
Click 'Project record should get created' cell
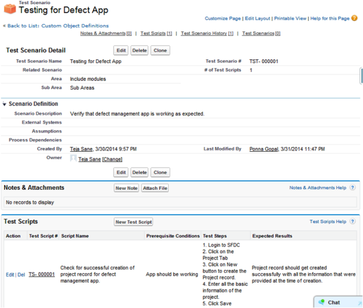tap(304, 274)
